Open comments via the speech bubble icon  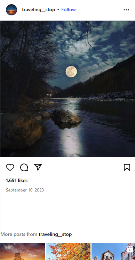[24, 167]
